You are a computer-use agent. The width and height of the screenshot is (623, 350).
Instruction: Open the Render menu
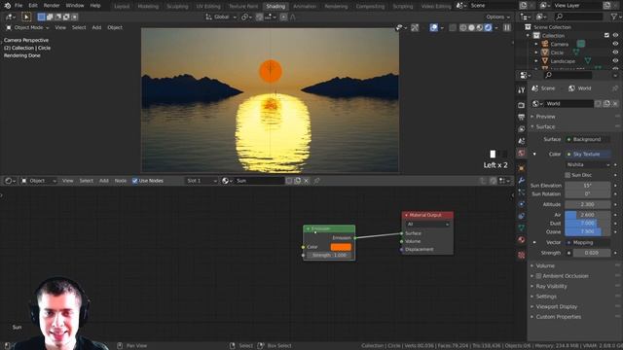(52, 6)
